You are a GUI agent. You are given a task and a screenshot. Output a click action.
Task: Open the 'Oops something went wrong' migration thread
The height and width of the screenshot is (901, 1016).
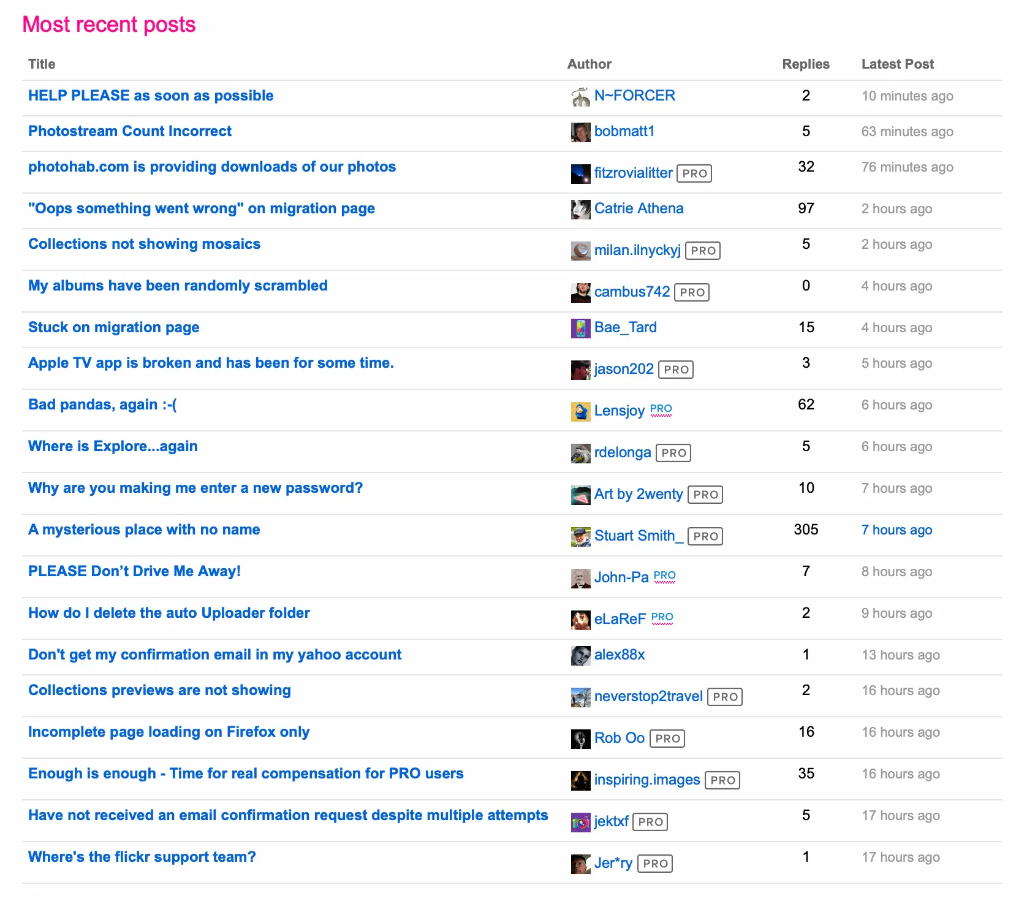pos(202,208)
